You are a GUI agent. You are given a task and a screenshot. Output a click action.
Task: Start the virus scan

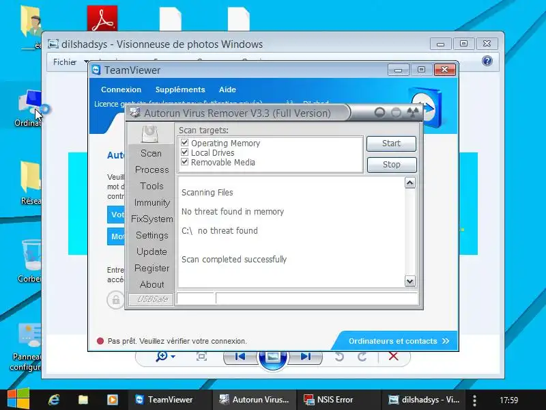(x=391, y=143)
